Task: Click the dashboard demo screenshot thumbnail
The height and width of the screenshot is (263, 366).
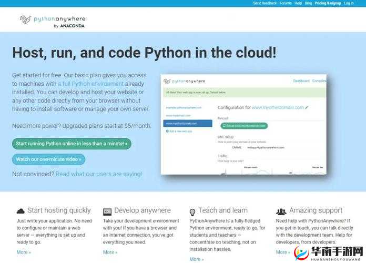Action: point(243,124)
